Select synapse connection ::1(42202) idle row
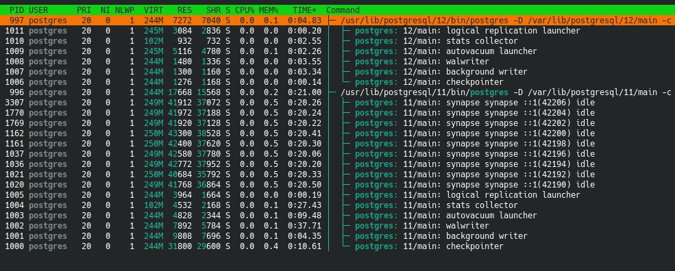Image resolution: width=675 pixels, height=271 pixels. [x=337, y=123]
